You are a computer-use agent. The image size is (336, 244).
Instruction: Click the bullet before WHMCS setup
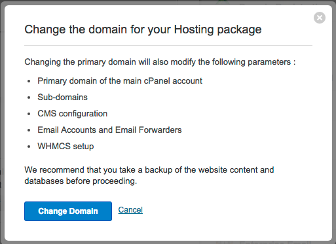click(x=29, y=147)
